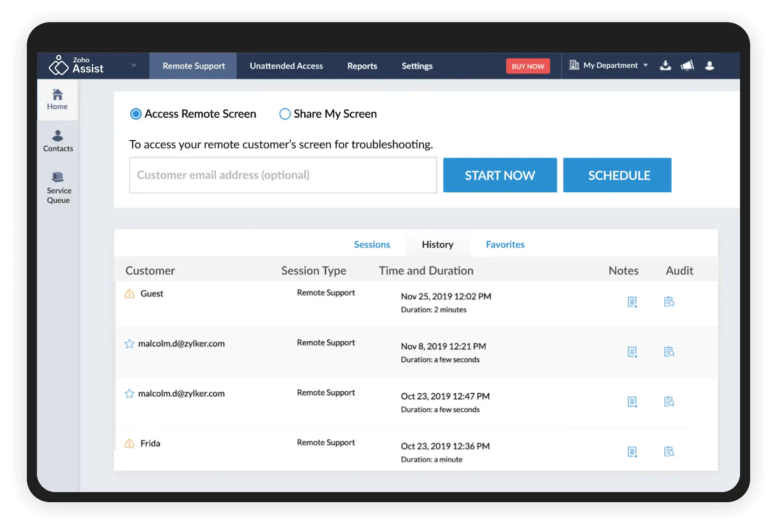Switch to the History tab
The width and height of the screenshot is (777, 531).
(x=437, y=244)
